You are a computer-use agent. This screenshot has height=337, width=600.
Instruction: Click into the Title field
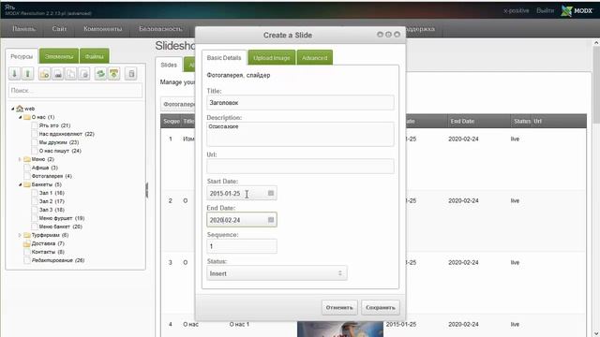pos(300,102)
